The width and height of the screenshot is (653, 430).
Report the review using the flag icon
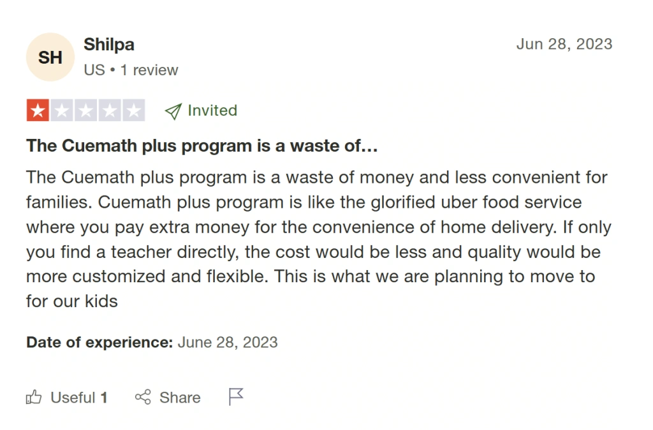[236, 397]
